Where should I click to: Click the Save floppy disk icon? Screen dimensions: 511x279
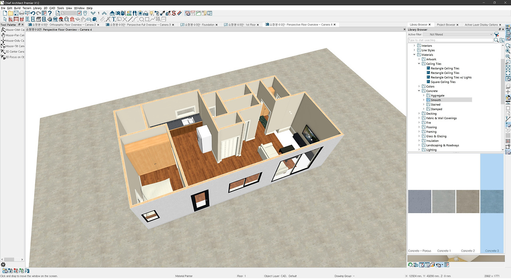tap(16, 13)
